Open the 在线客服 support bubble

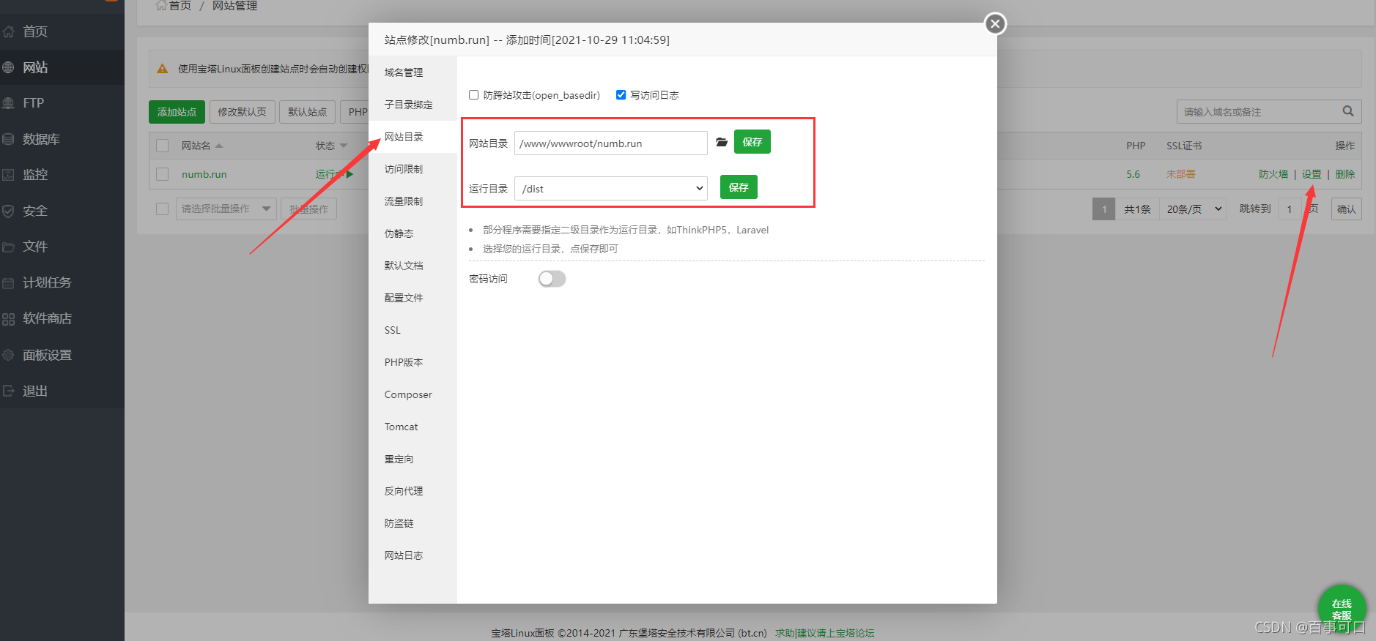[1342, 609]
